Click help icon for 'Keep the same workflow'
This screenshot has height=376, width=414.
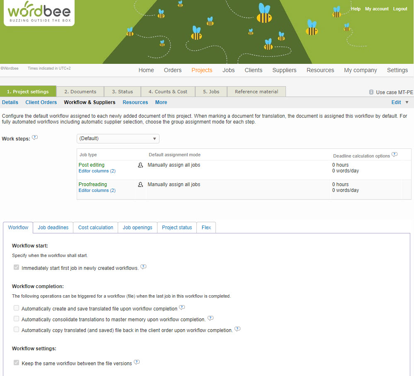click(137, 363)
